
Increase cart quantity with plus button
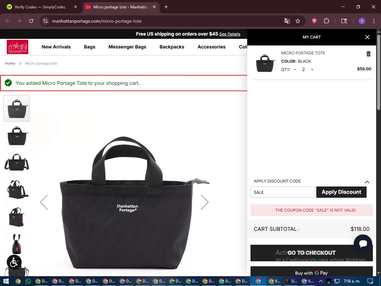click(312, 69)
